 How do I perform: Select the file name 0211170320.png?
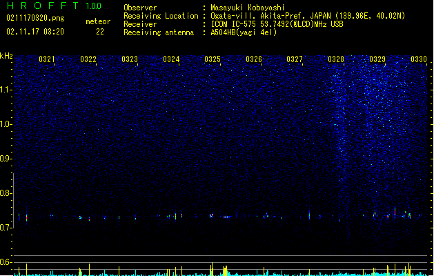coord(35,18)
